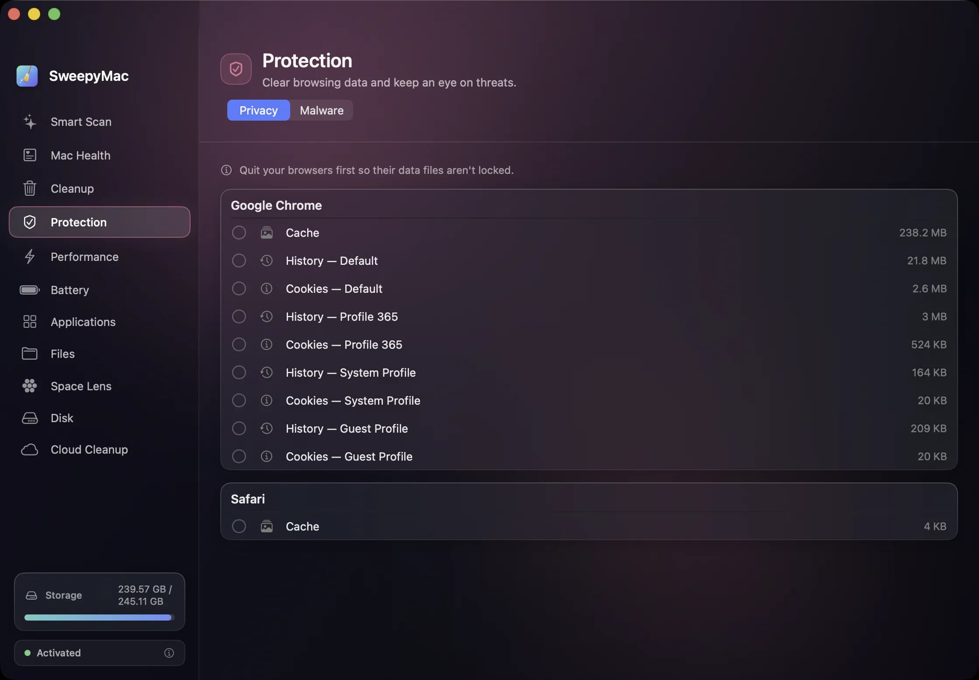Select the History — Guest Profile checkbox

(239, 429)
